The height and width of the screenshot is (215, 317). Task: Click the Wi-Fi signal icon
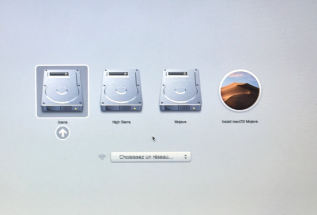pyautogui.click(x=102, y=157)
